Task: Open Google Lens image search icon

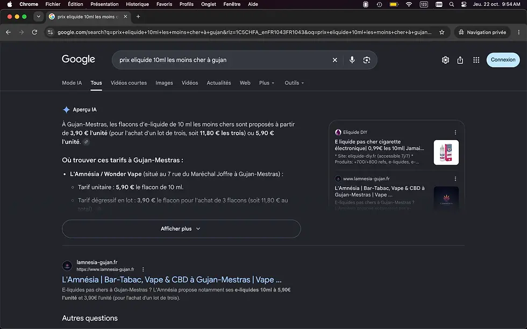Action: click(x=367, y=60)
